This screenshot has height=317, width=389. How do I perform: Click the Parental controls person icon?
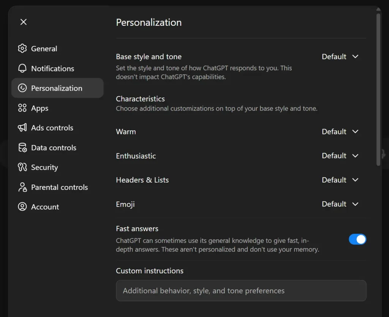(x=22, y=187)
